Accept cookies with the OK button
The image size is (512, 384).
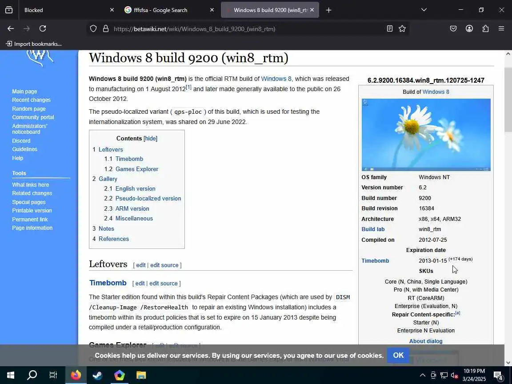398,355
